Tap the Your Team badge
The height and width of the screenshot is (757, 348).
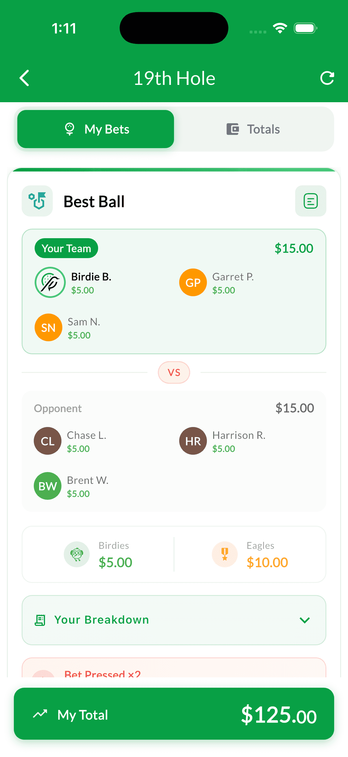coord(66,248)
